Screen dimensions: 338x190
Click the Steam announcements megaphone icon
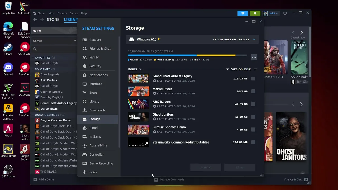coord(243,13)
